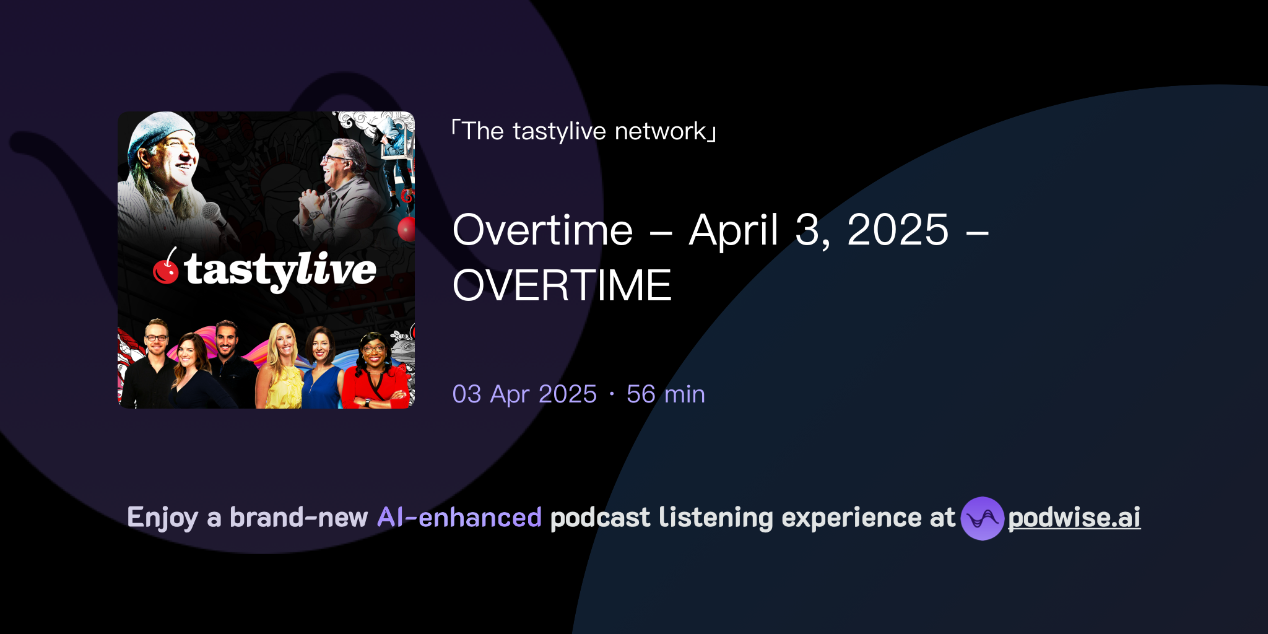Image resolution: width=1268 pixels, height=634 pixels.
Task: Switch to the OVERTIME episode entry
Action: click(x=561, y=284)
